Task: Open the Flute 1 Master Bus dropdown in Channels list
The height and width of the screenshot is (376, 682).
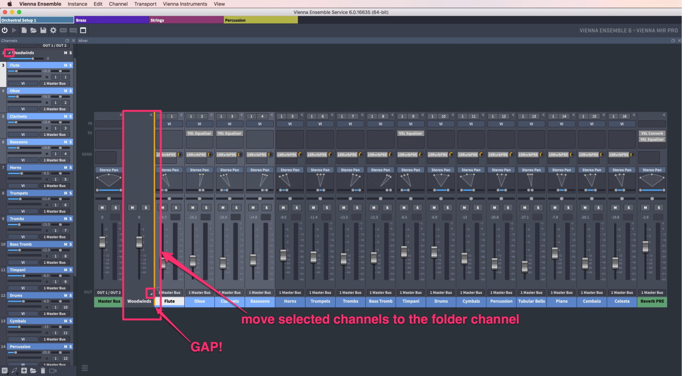Action: tap(55, 83)
